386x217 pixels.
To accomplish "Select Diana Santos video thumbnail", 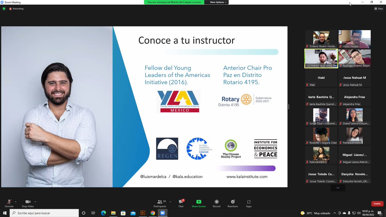I will point(354,116).
